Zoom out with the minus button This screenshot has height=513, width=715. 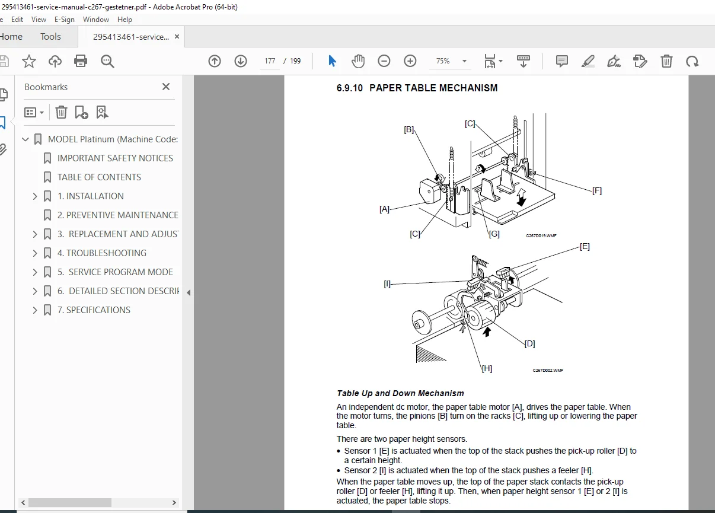(x=384, y=61)
